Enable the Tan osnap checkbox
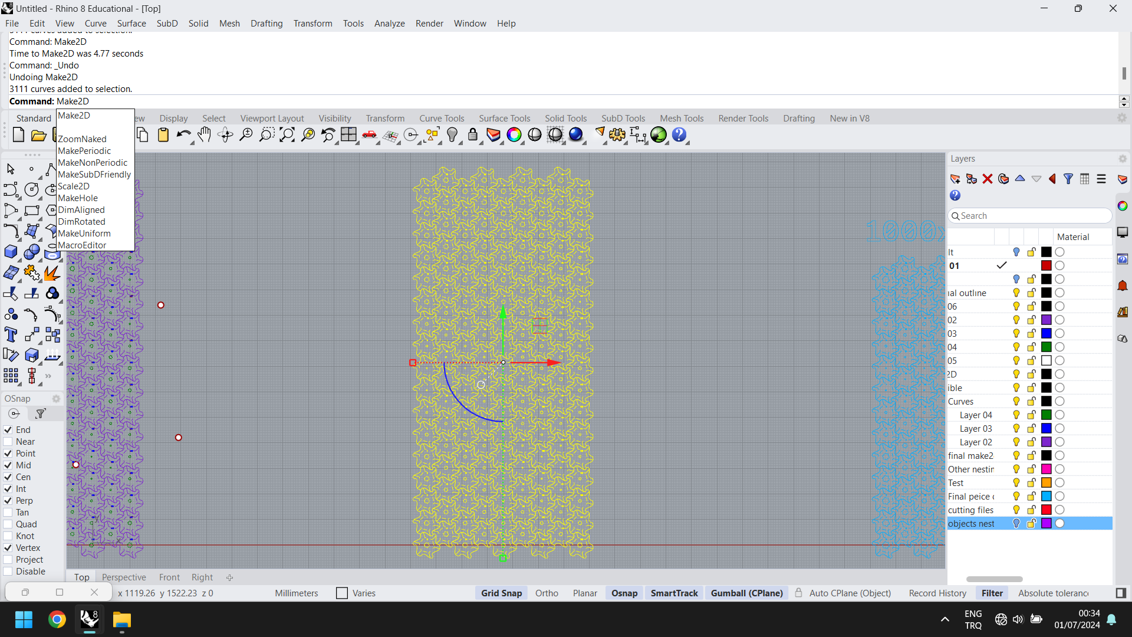This screenshot has height=637, width=1132. point(8,513)
